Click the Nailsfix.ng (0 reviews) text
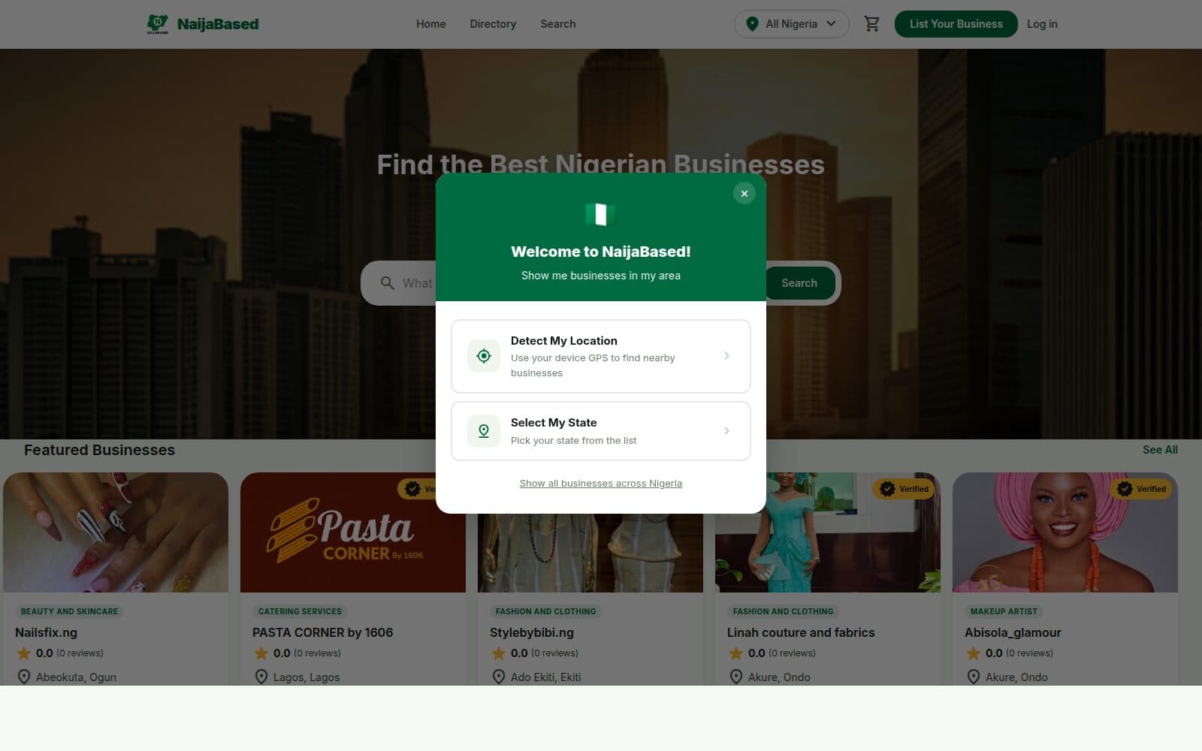Viewport: 1202px width, 751px height. [x=80, y=653]
